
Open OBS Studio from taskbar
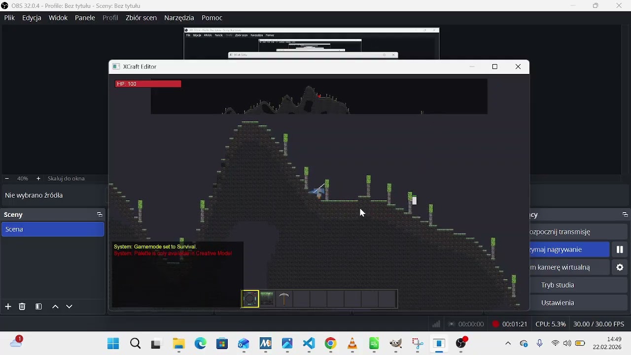[461, 343]
